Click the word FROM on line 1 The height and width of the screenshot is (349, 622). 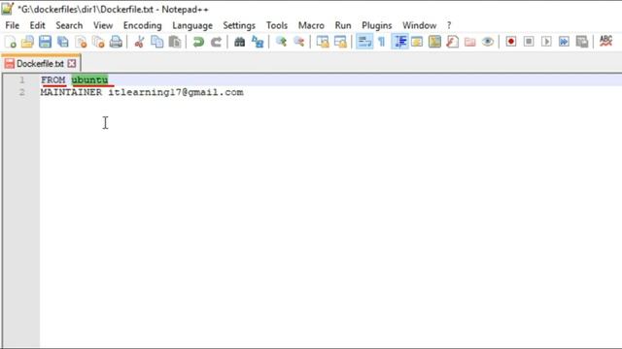[x=52, y=79]
